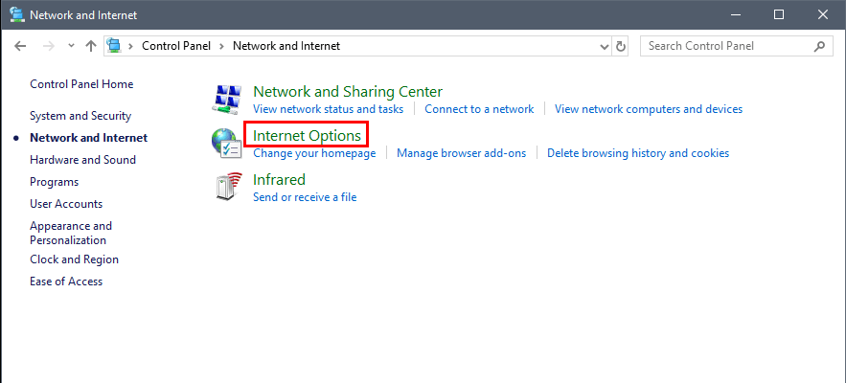Viewport: 846px width, 383px height.
Task: Expand the address bar history dropdown
Action: point(605,46)
